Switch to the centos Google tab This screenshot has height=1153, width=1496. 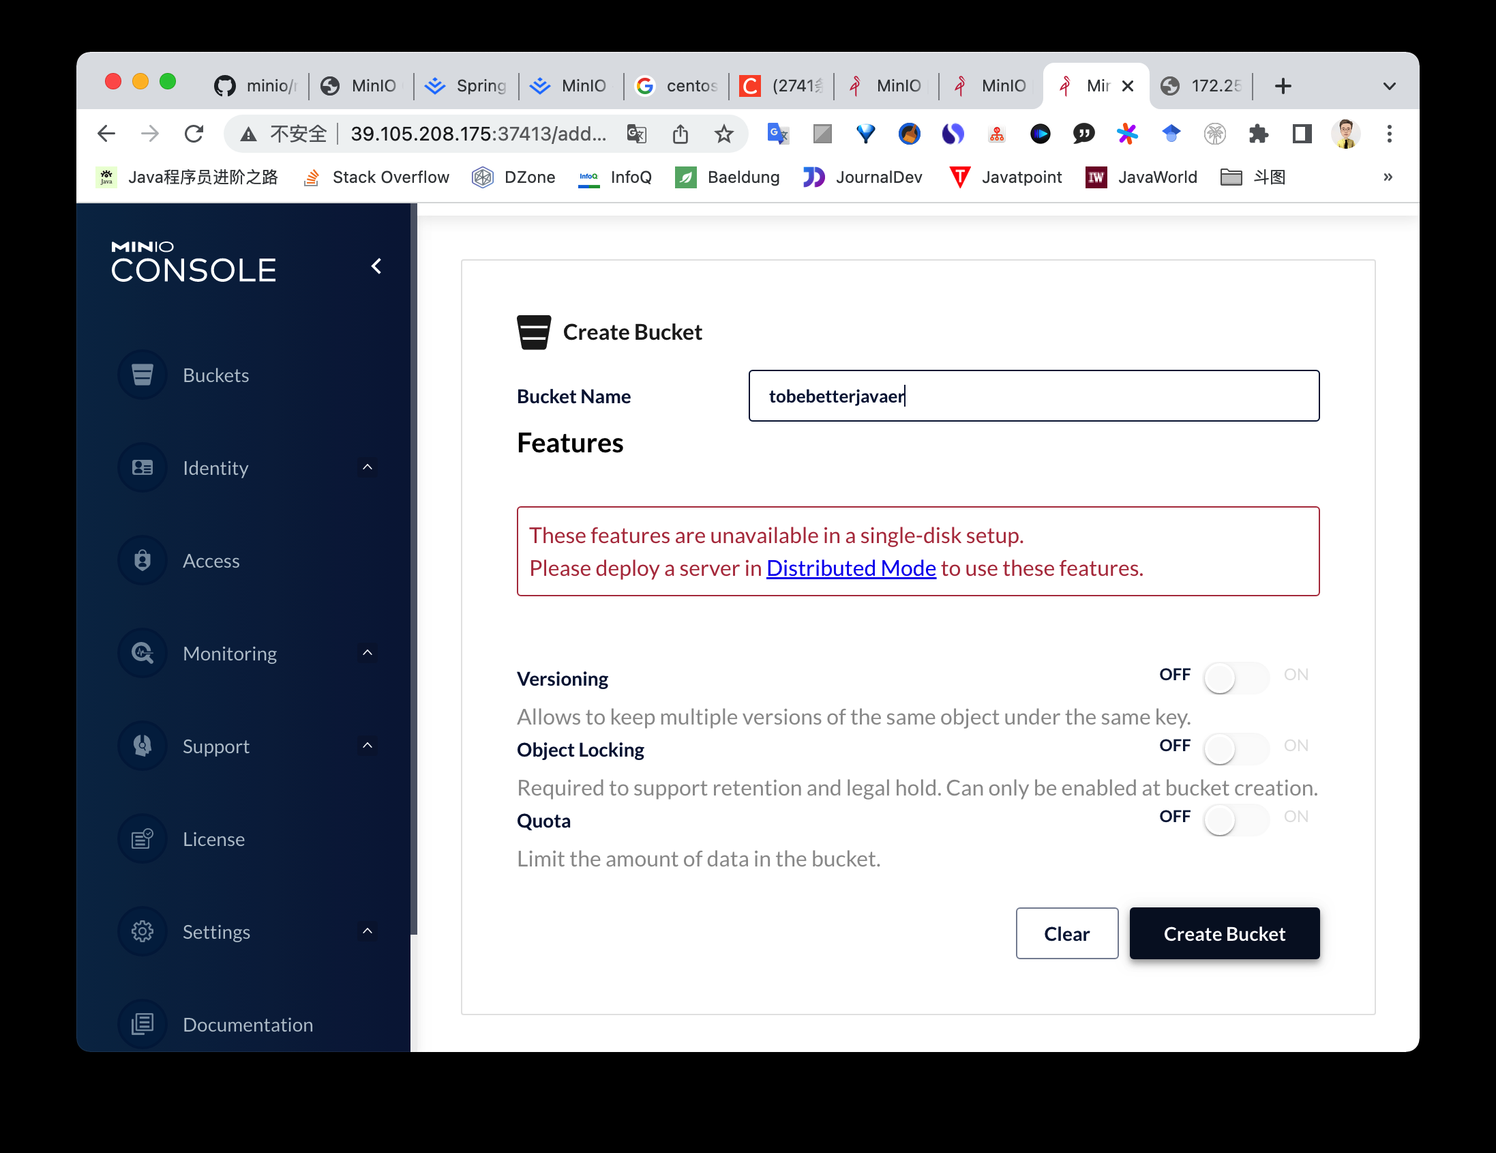pos(677,86)
